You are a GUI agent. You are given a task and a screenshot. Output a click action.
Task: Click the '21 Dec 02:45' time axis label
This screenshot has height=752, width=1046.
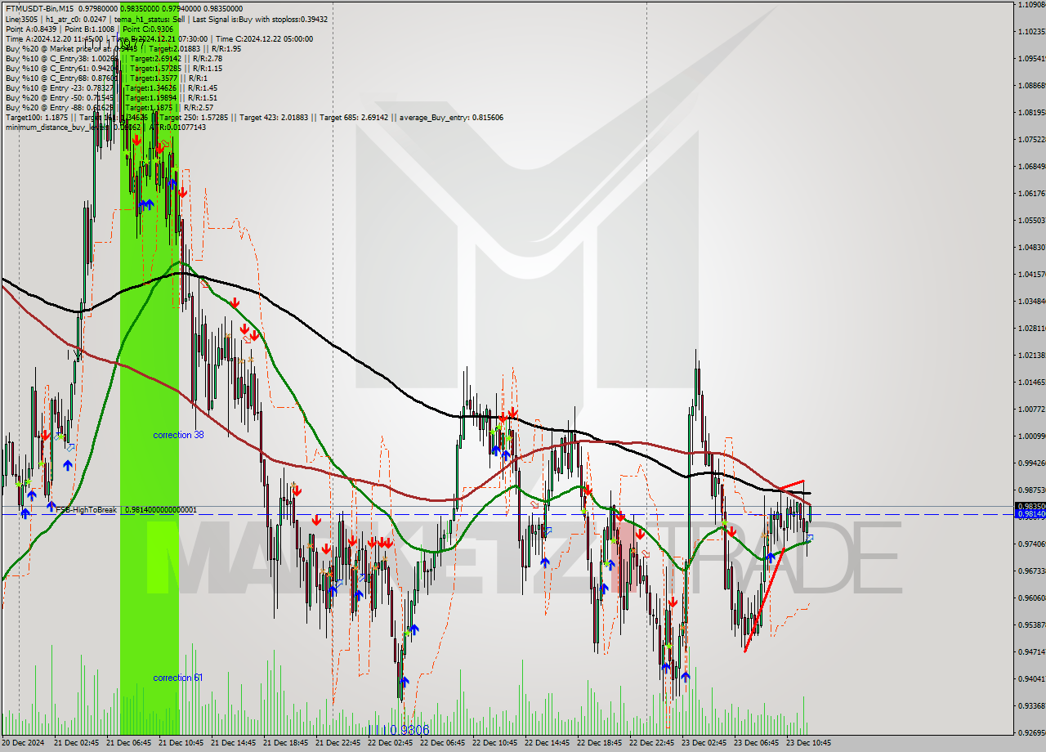click(x=76, y=743)
